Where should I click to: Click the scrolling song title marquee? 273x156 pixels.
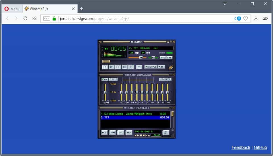[x=151, y=48]
